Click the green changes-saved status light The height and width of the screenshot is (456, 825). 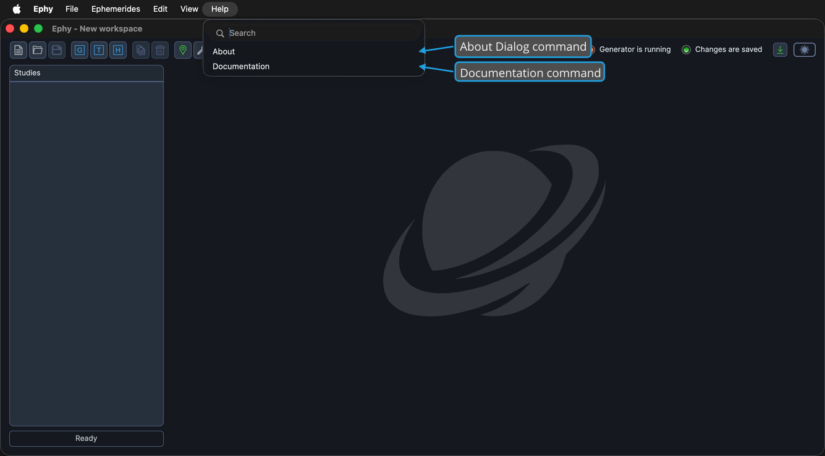click(x=686, y=49)
